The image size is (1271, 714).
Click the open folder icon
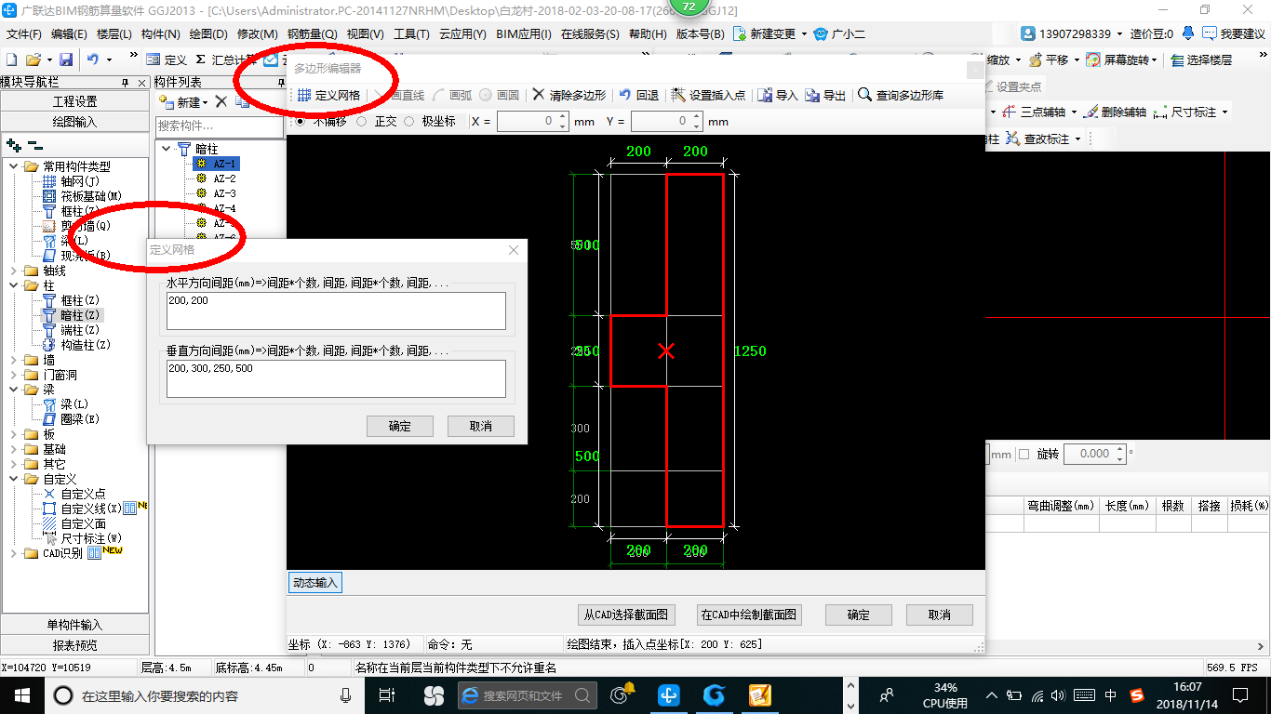tap(33, 59)
